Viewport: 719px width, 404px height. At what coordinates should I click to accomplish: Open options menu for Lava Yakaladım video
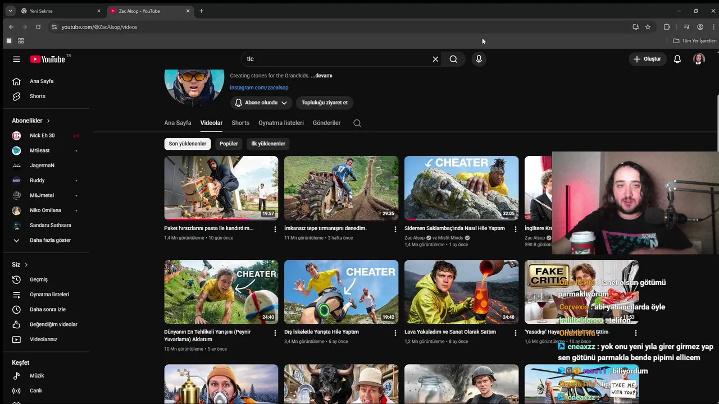tap(516, 333)
